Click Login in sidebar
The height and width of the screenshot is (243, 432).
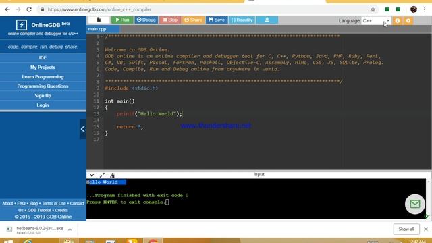point(43,105)
